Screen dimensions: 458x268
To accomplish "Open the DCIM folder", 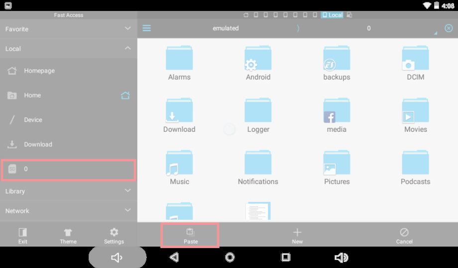I will [415, 63].
